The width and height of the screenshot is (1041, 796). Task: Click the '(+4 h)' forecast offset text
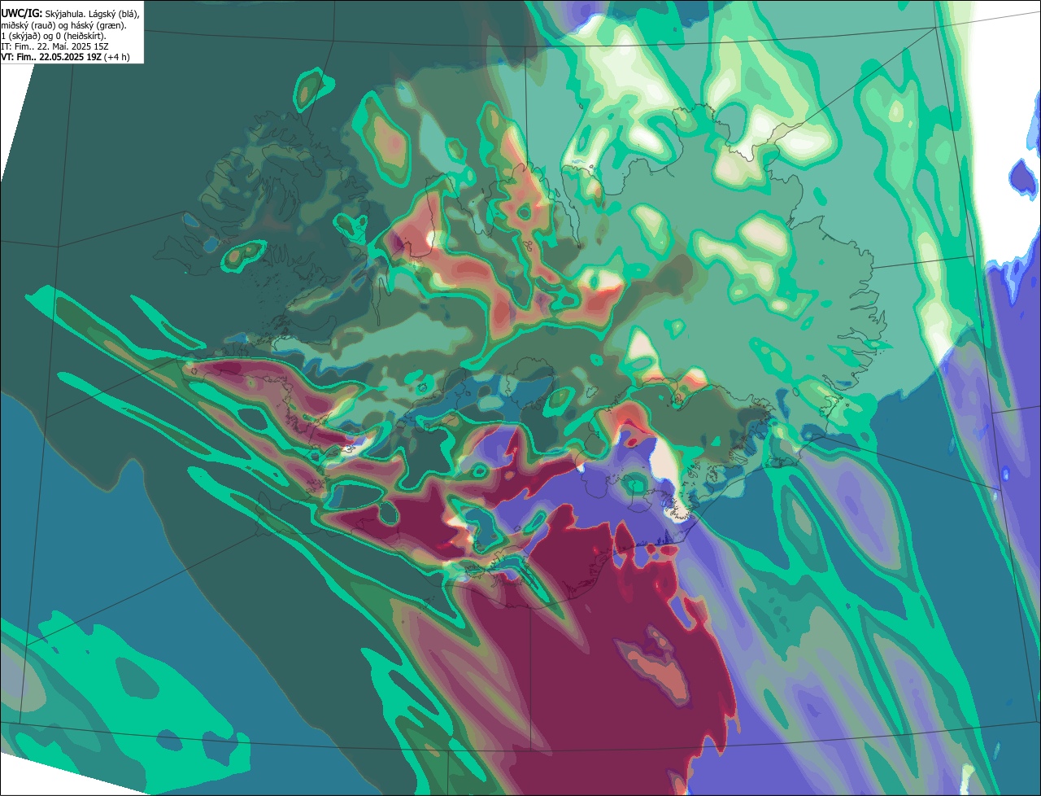coord(117,57)
